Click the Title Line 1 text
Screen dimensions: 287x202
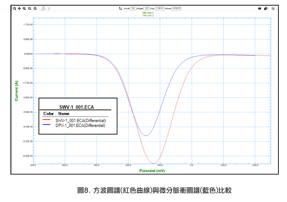(x=148, y=13)
